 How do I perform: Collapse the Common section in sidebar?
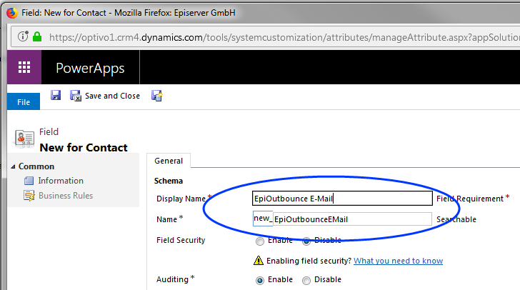(14, 166)
